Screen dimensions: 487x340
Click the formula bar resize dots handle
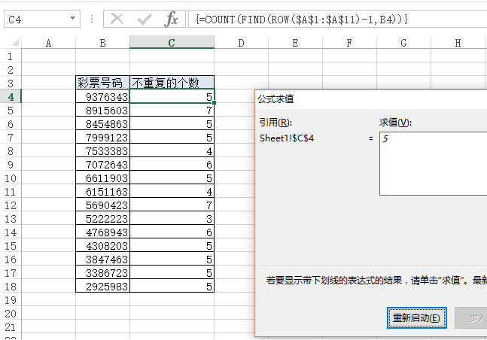click(92, 20)
